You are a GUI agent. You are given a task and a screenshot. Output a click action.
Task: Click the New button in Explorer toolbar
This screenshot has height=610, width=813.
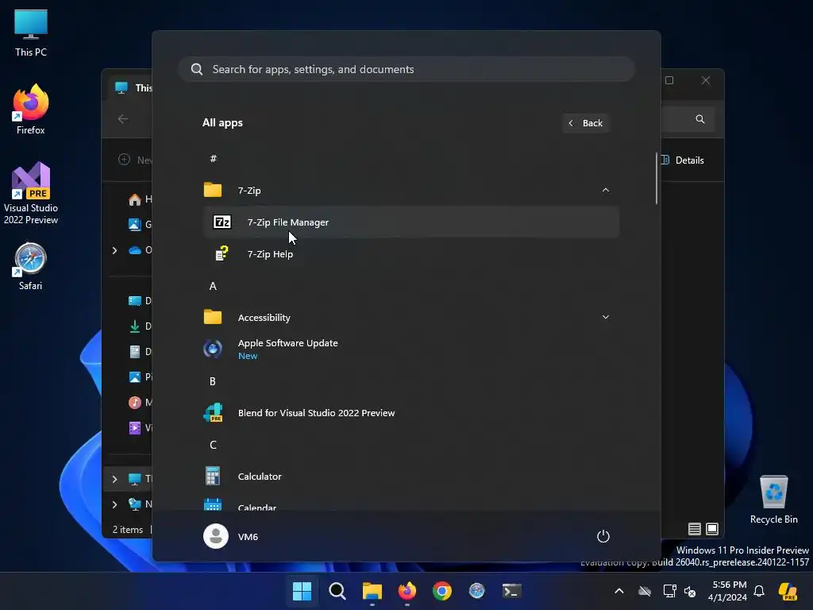click(134, 160)
